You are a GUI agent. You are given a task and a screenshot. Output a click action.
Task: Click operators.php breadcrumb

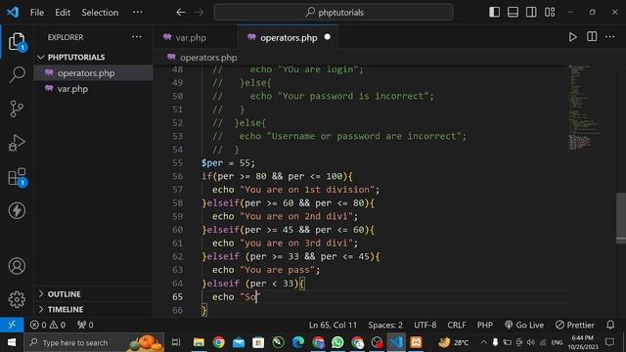(x=208, y=58)
